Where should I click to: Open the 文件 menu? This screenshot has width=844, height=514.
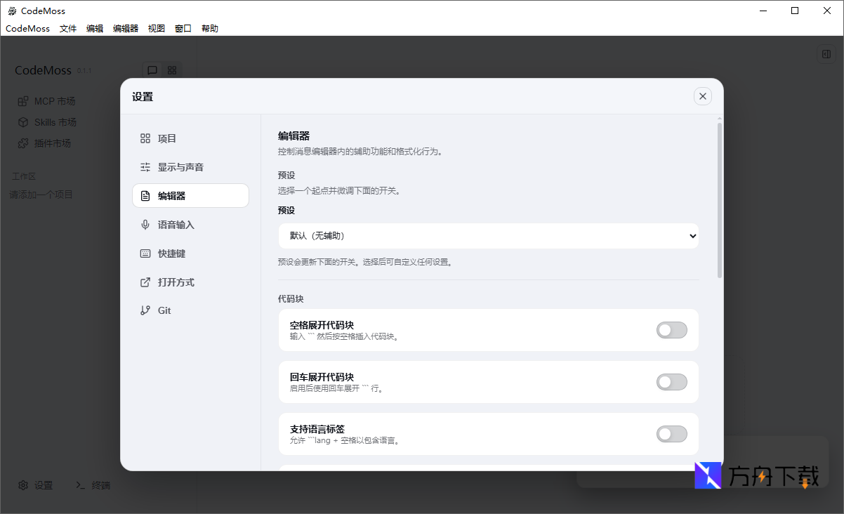68,29
